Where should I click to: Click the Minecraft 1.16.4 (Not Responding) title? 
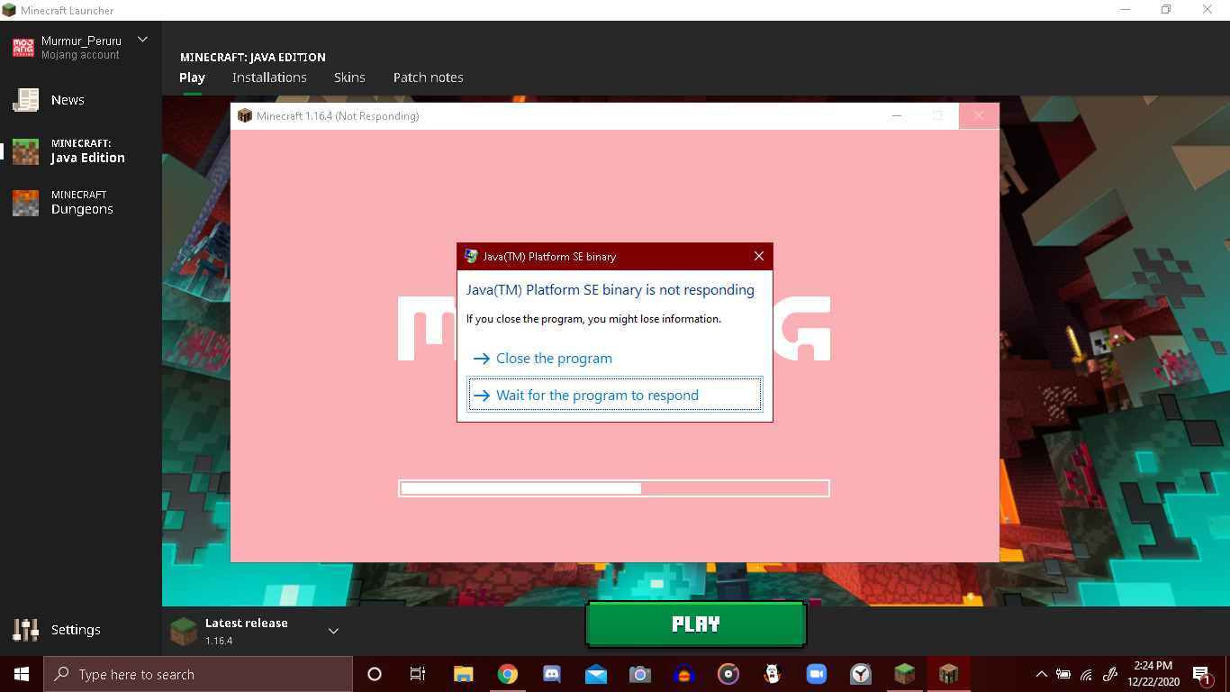338,115
